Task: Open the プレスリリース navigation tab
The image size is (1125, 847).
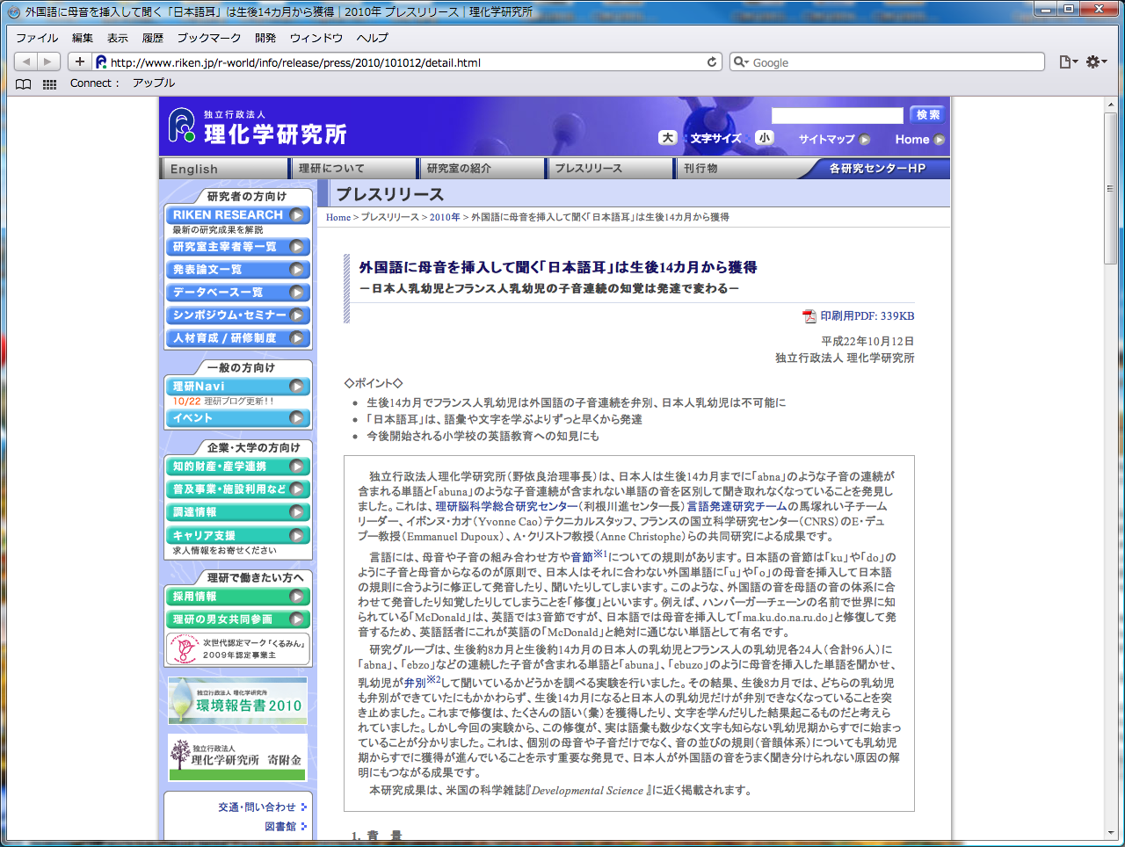Action: point(612,169)
